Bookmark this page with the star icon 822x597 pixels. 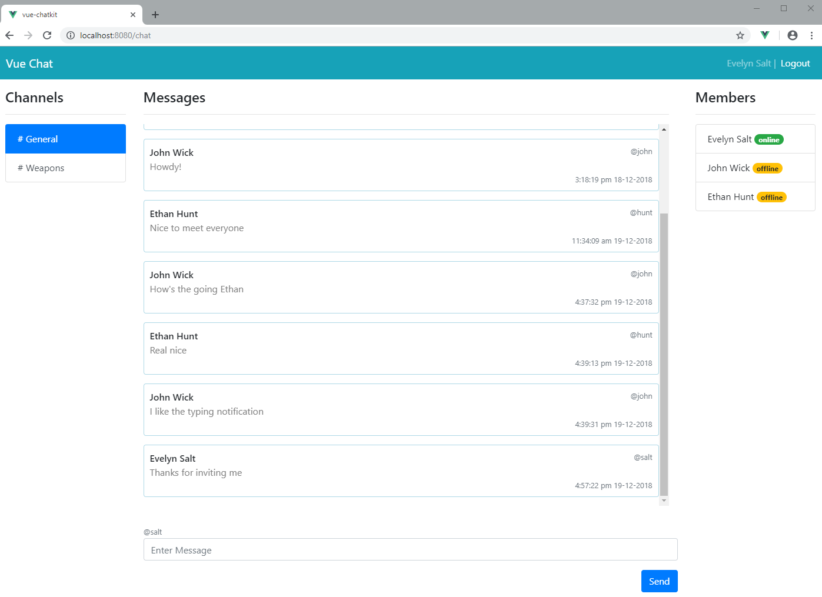point(740,35)
